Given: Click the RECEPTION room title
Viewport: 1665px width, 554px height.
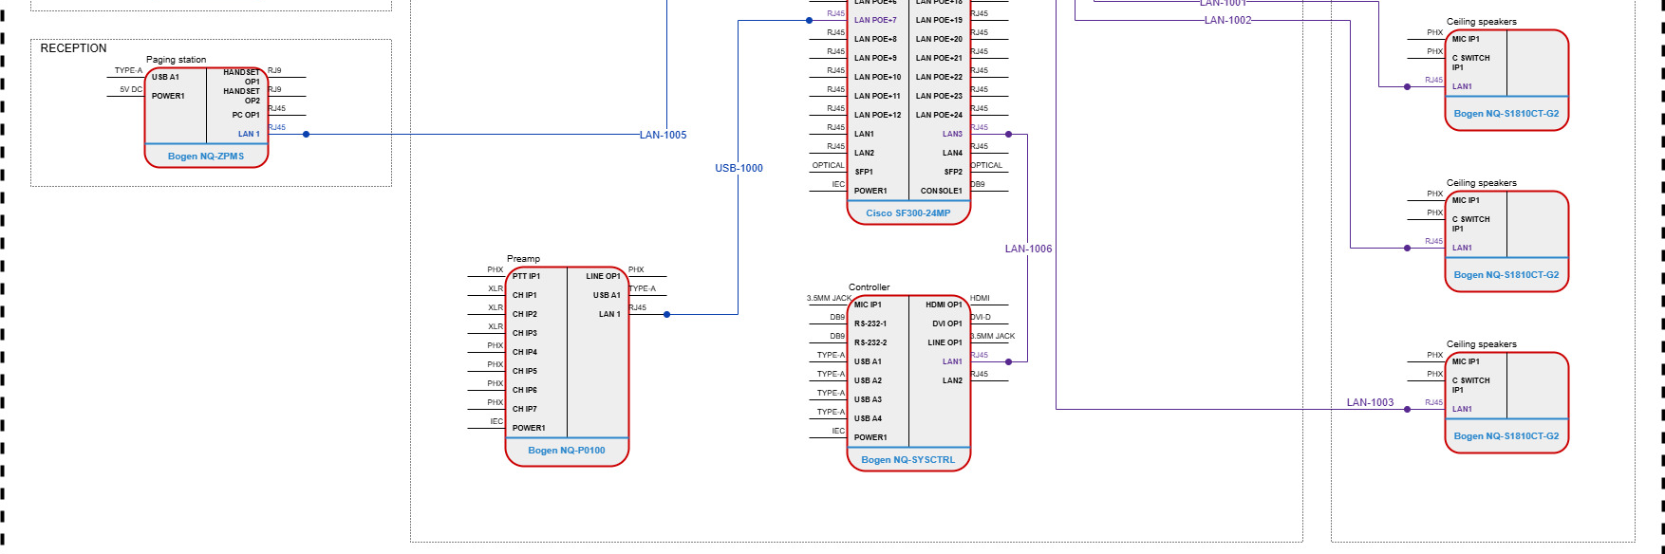Looking at the screenshot, I should click(x=73, y=48).
